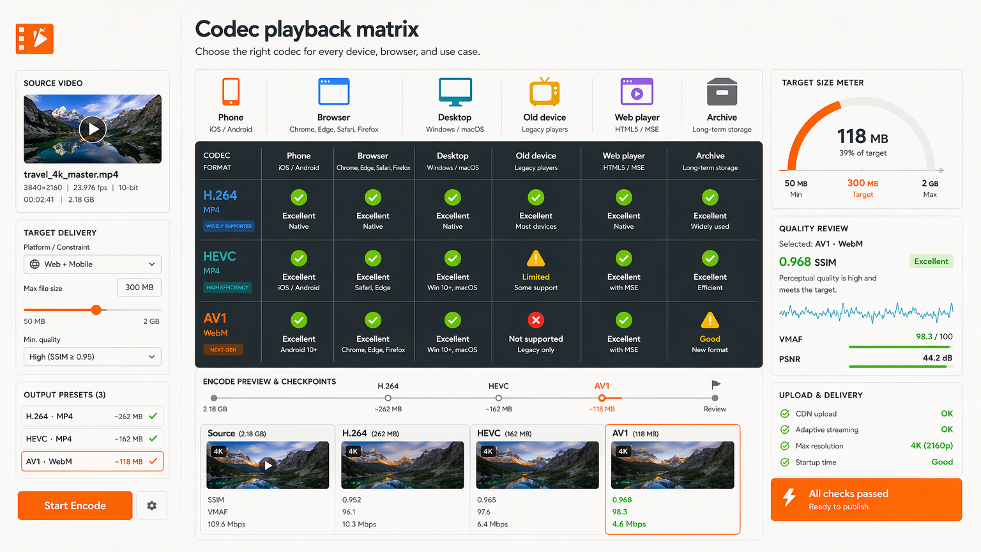Jump to the AV1 checkpoint marker
981x552 pixels.
point(602,398)
